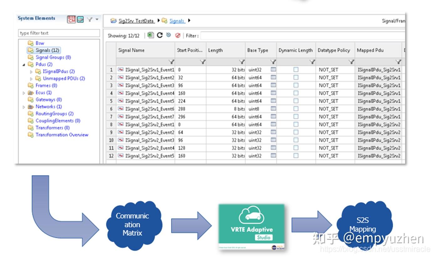Collapse the Pdus (2) tree node
The image size is (435, 258).
(24, 64)
